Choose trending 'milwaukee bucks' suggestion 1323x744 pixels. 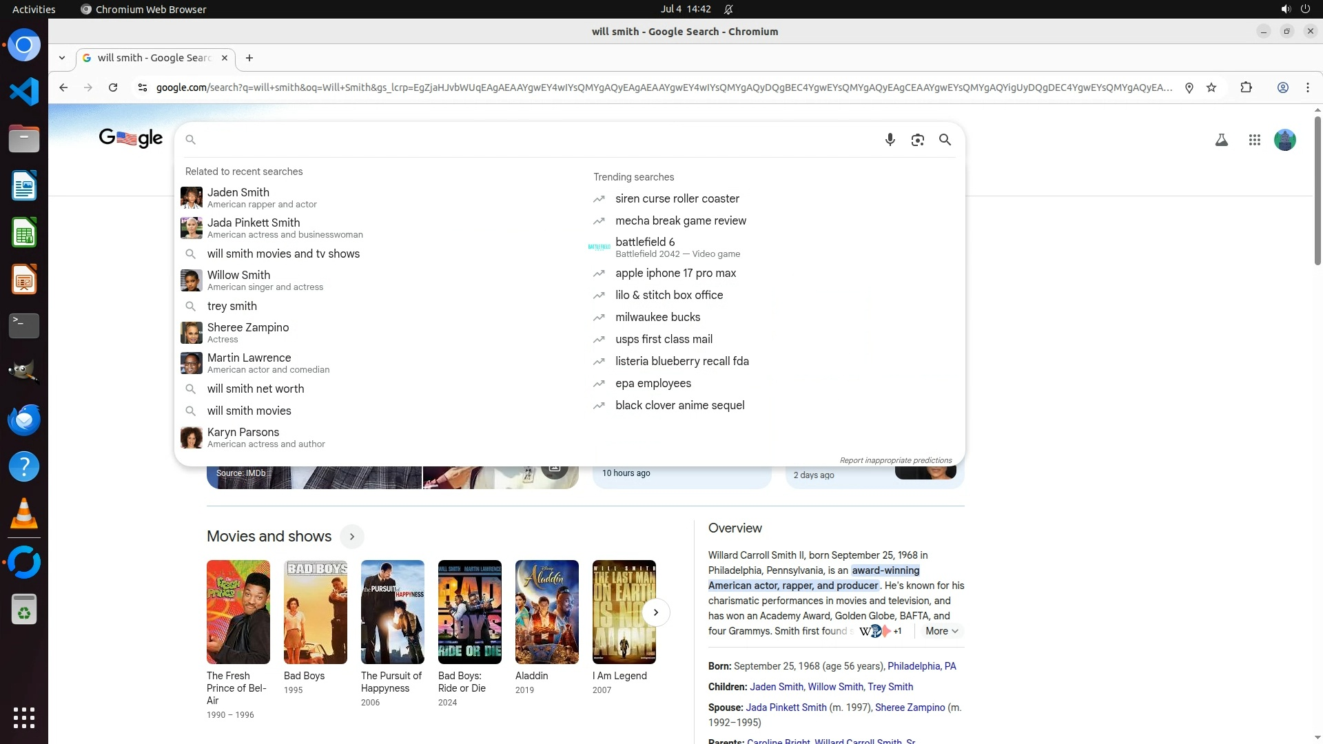tap(657, 318)
